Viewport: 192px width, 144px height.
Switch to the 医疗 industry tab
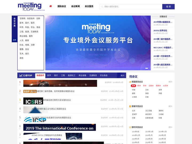coord(56,75)
